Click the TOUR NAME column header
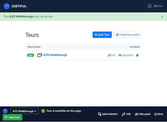The width and height of the screenshot is (167, 122). 34,47
